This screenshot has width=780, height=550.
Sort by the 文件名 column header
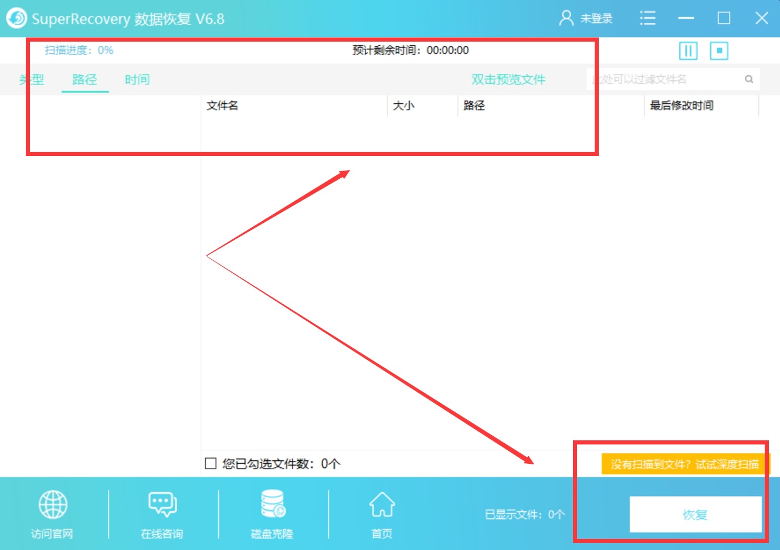(222, 106)
